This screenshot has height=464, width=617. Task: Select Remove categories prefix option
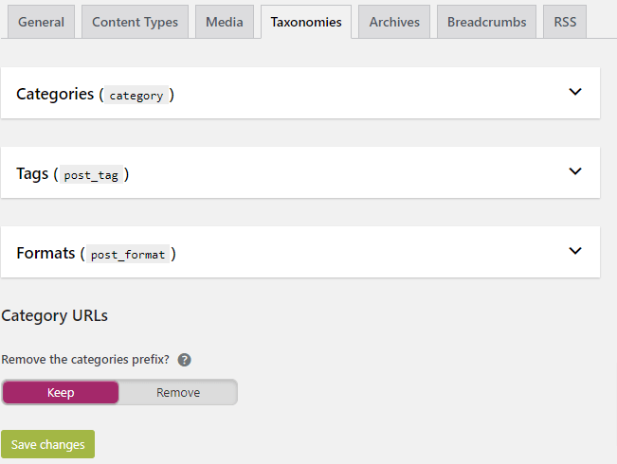click(x=178, y=392)
